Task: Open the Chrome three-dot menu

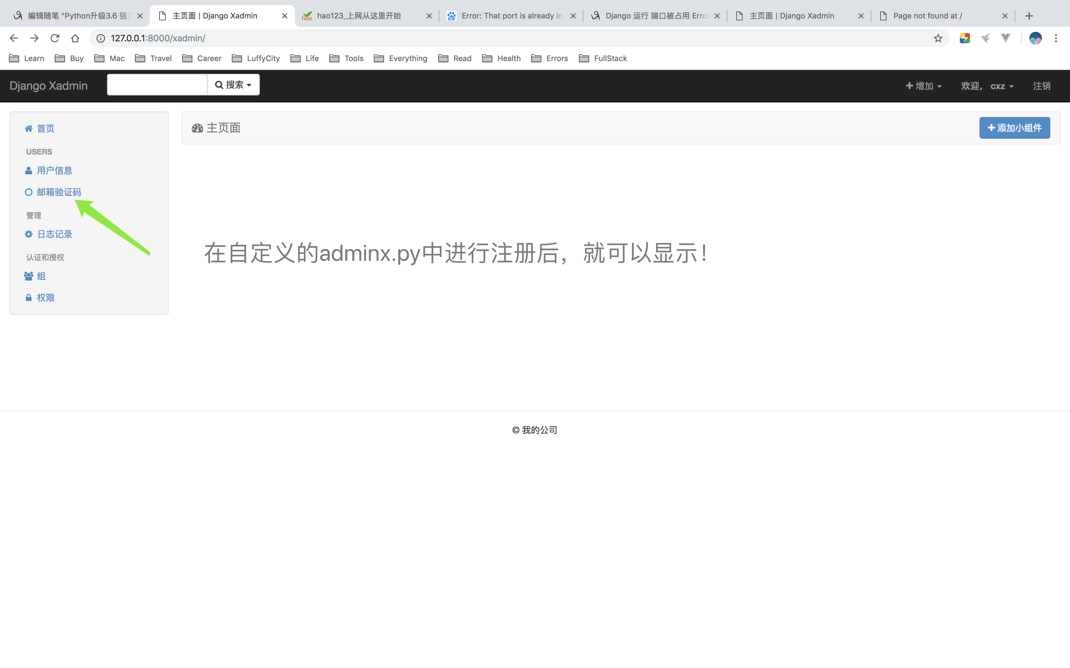Action: tap(1056, 38)
